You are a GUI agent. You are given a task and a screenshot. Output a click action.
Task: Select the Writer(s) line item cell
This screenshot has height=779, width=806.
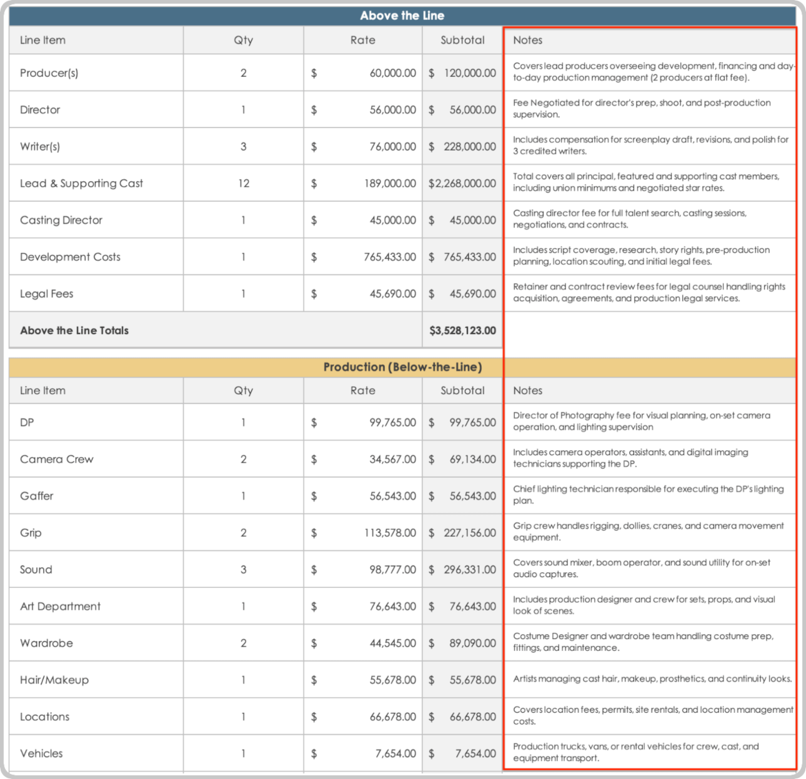(x=96, y=147)
